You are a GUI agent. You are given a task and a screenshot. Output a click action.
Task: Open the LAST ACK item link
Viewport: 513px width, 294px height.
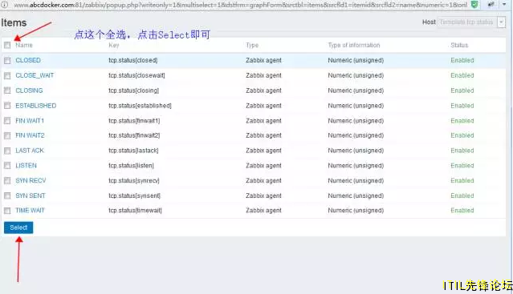point(30,151)
